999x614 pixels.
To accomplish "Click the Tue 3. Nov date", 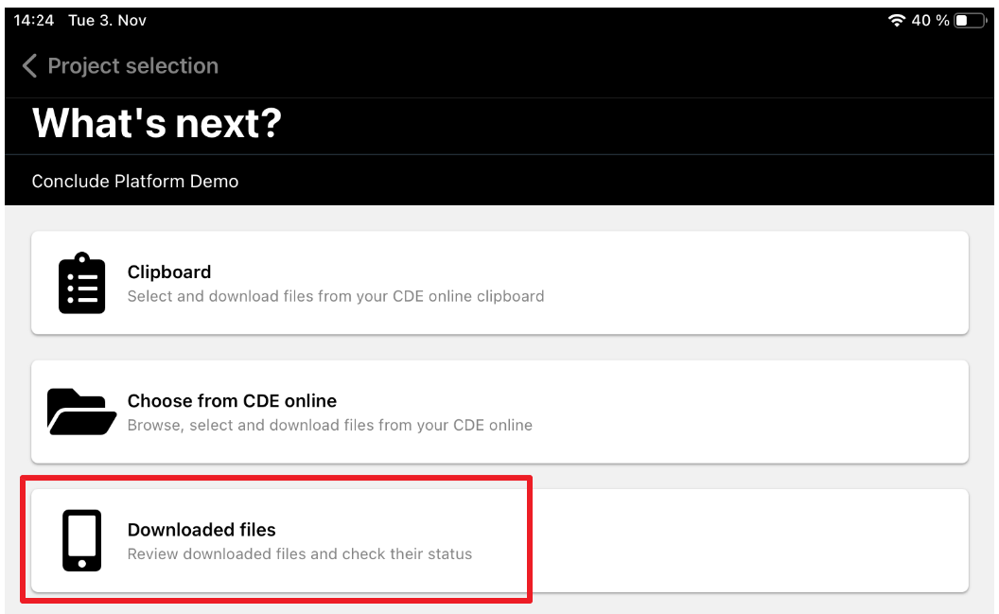I will point(107,21).
